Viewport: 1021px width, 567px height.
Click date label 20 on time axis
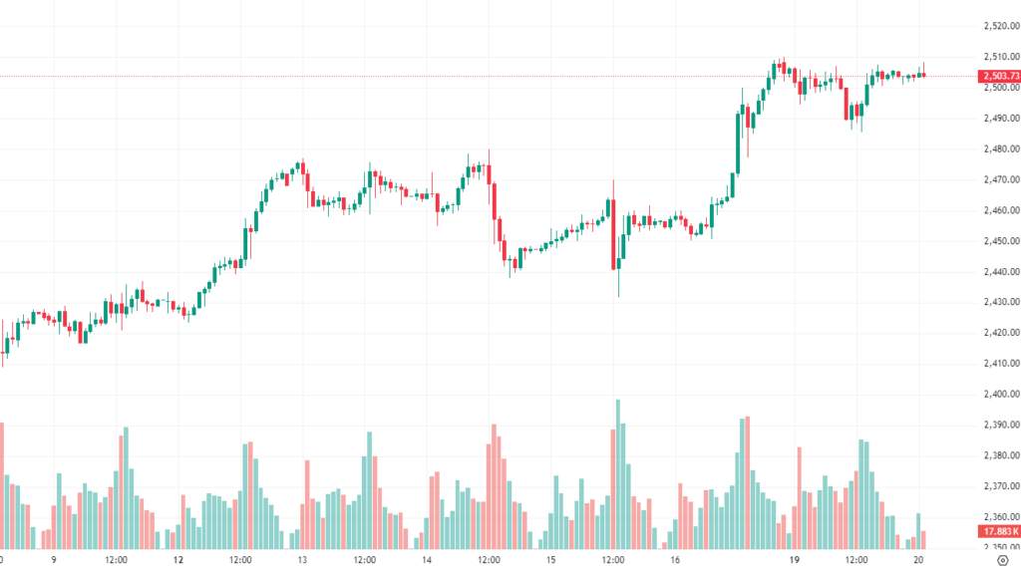[x=918, y=560]
